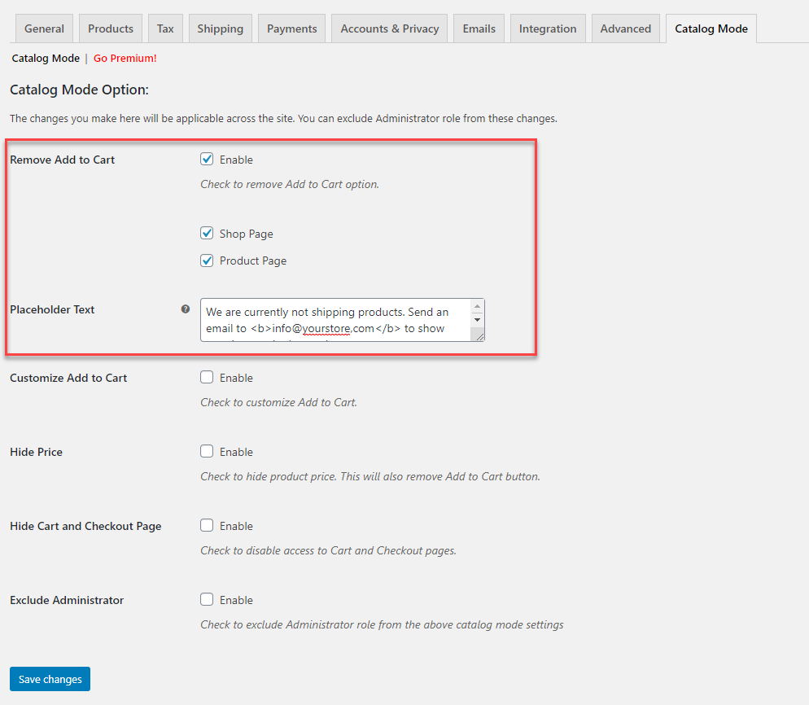Screen dimensions: 809x705
Task: Click the Remove Add to Cart label
Action: (x=62, y=160)
